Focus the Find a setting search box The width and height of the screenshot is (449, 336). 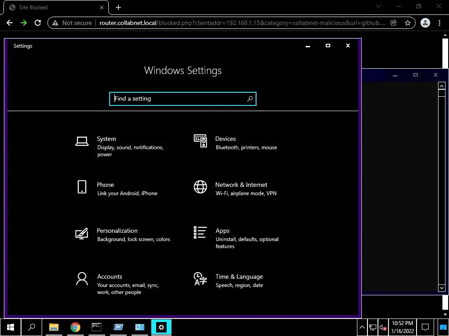click(183, 99)
